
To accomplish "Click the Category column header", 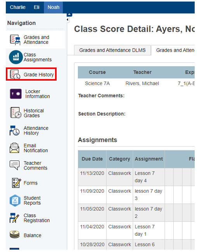I will click(x=119, y=159).
